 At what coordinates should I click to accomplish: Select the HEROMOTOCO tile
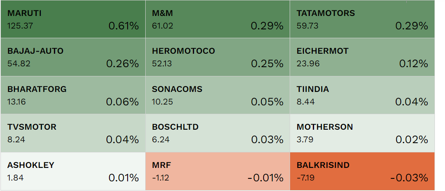tap(217, 57)
